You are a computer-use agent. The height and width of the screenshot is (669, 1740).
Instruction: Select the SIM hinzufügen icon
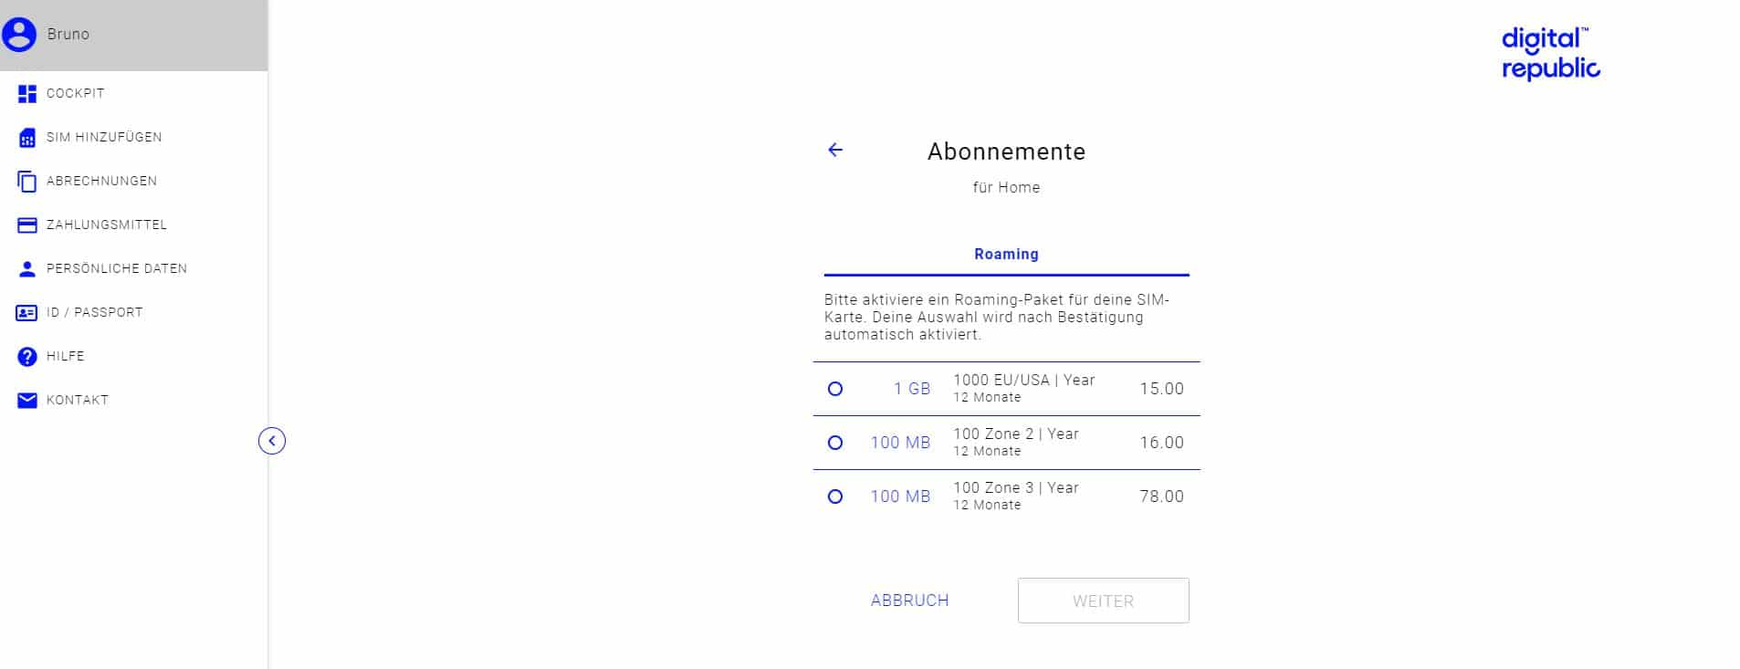point(28,137)
